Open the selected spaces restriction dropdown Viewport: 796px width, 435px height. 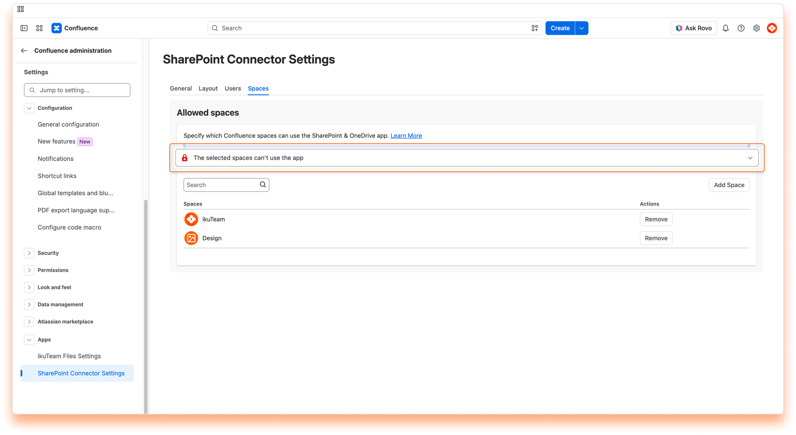point(467,158)
